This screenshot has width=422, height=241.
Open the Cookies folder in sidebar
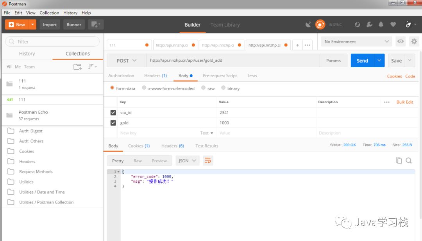27,151
